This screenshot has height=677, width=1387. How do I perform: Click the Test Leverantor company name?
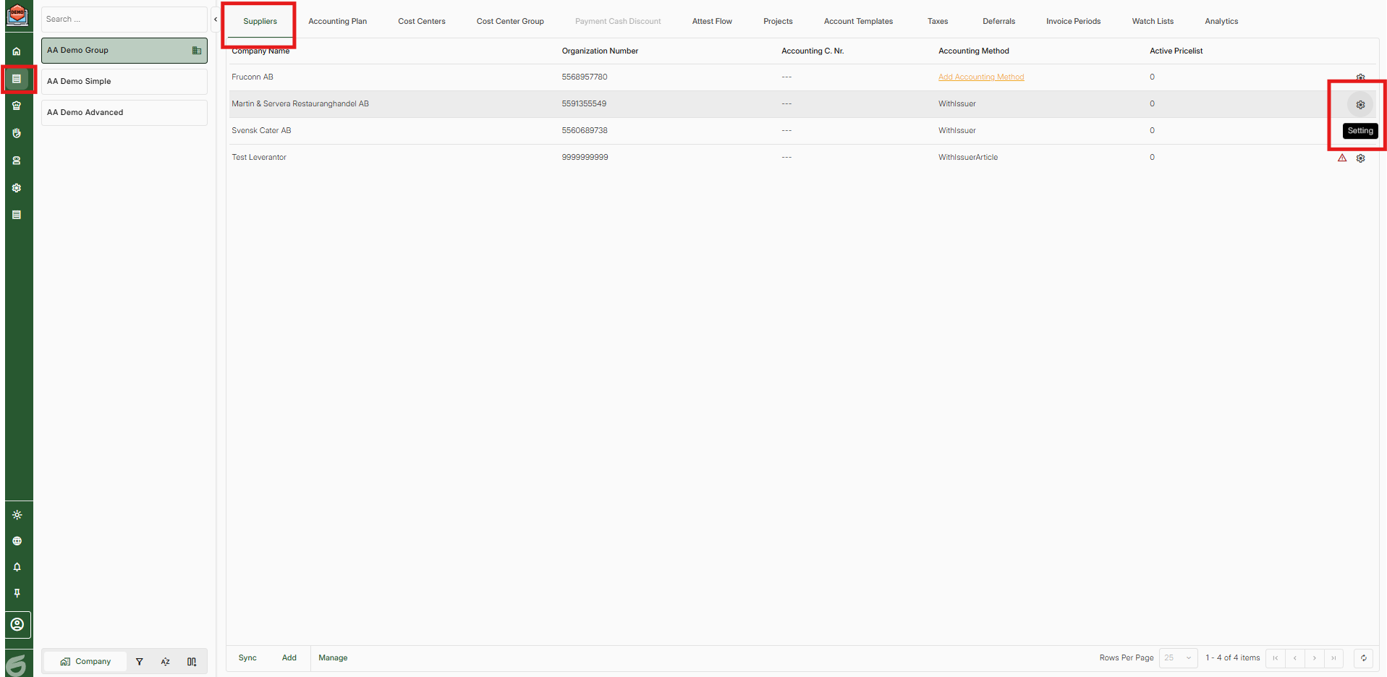(x=259, y=158)
